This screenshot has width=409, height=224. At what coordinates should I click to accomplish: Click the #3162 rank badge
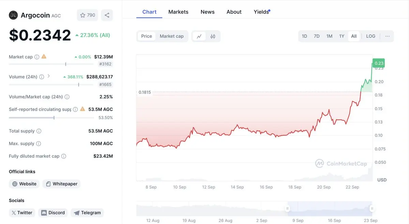pos(105,64)
